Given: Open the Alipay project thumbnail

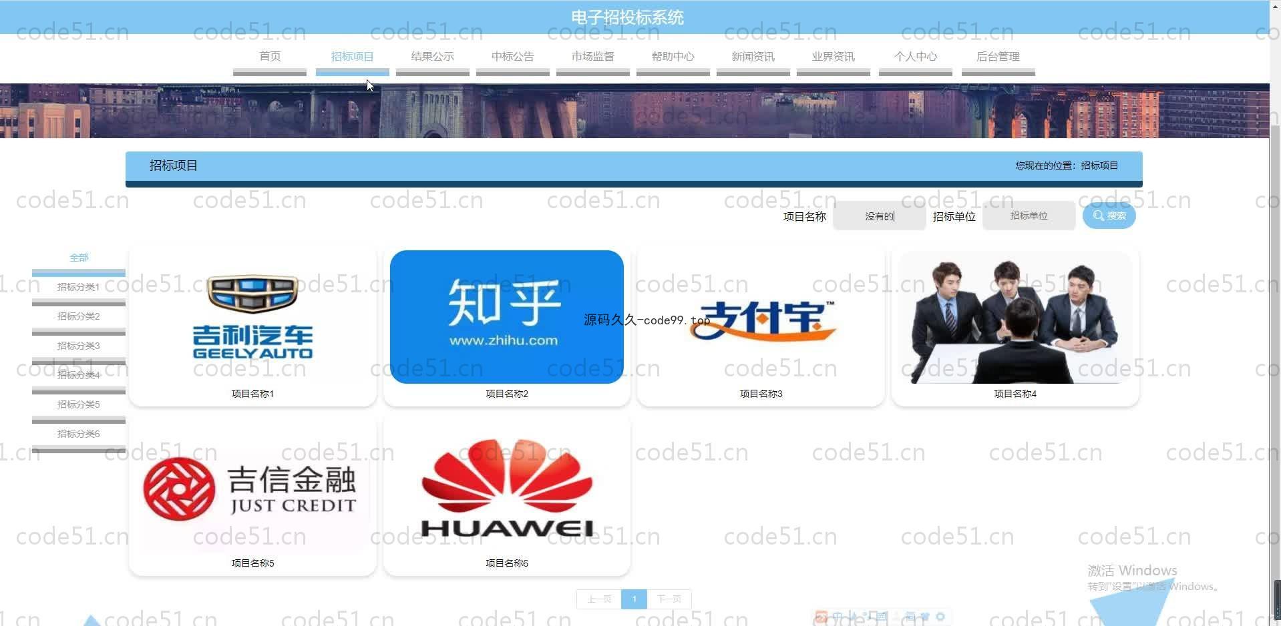Looking at the screenshot, I should (761, 317).
